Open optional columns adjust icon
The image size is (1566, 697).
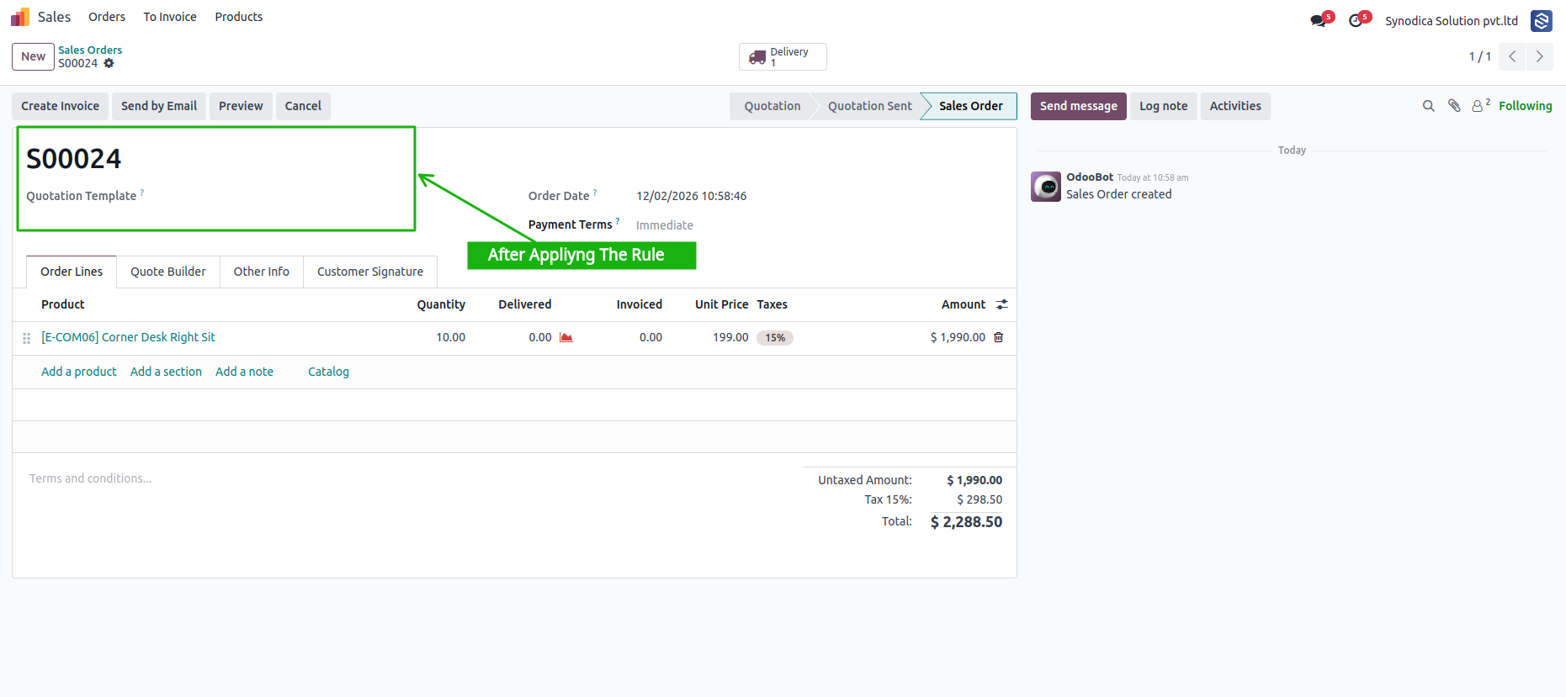1001,304
